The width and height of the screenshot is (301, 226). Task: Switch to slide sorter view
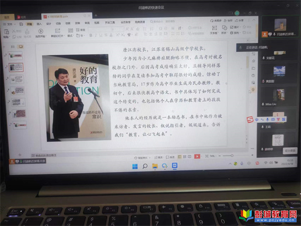[x=185, y=157]
